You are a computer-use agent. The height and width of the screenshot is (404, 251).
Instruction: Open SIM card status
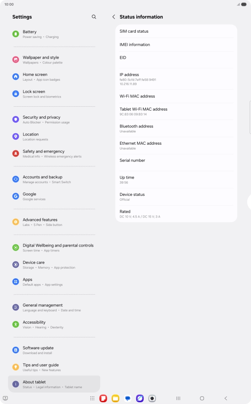(176, 31)
